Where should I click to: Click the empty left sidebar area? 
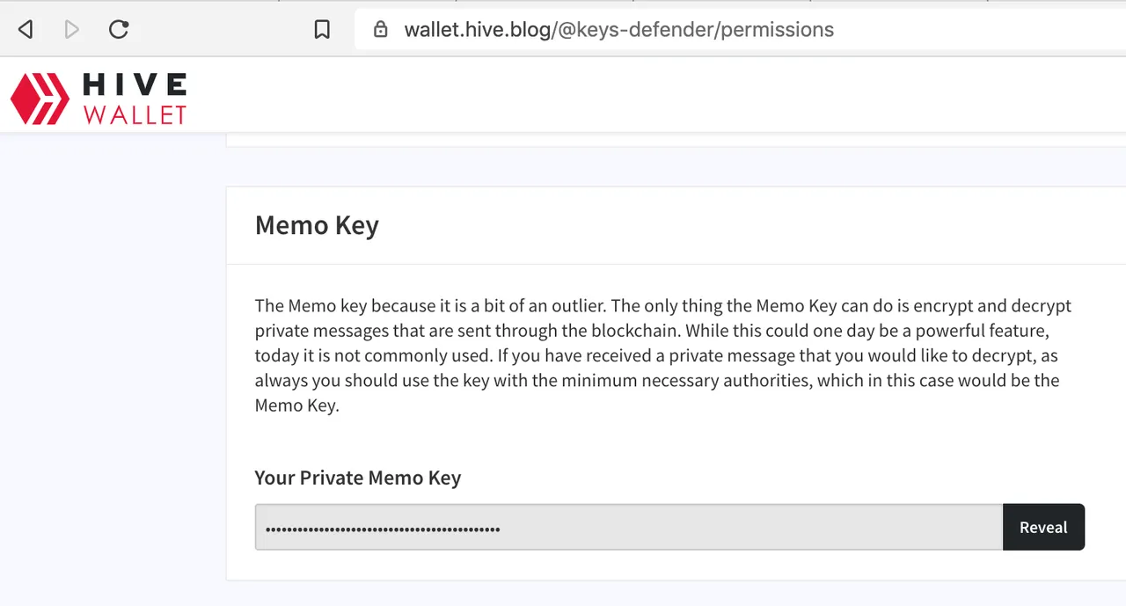[x=113, y=369]
